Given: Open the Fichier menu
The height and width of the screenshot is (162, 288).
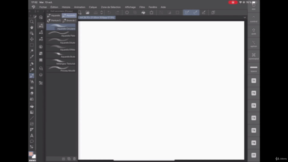Looking at the screenshot, I should point(43,7).
